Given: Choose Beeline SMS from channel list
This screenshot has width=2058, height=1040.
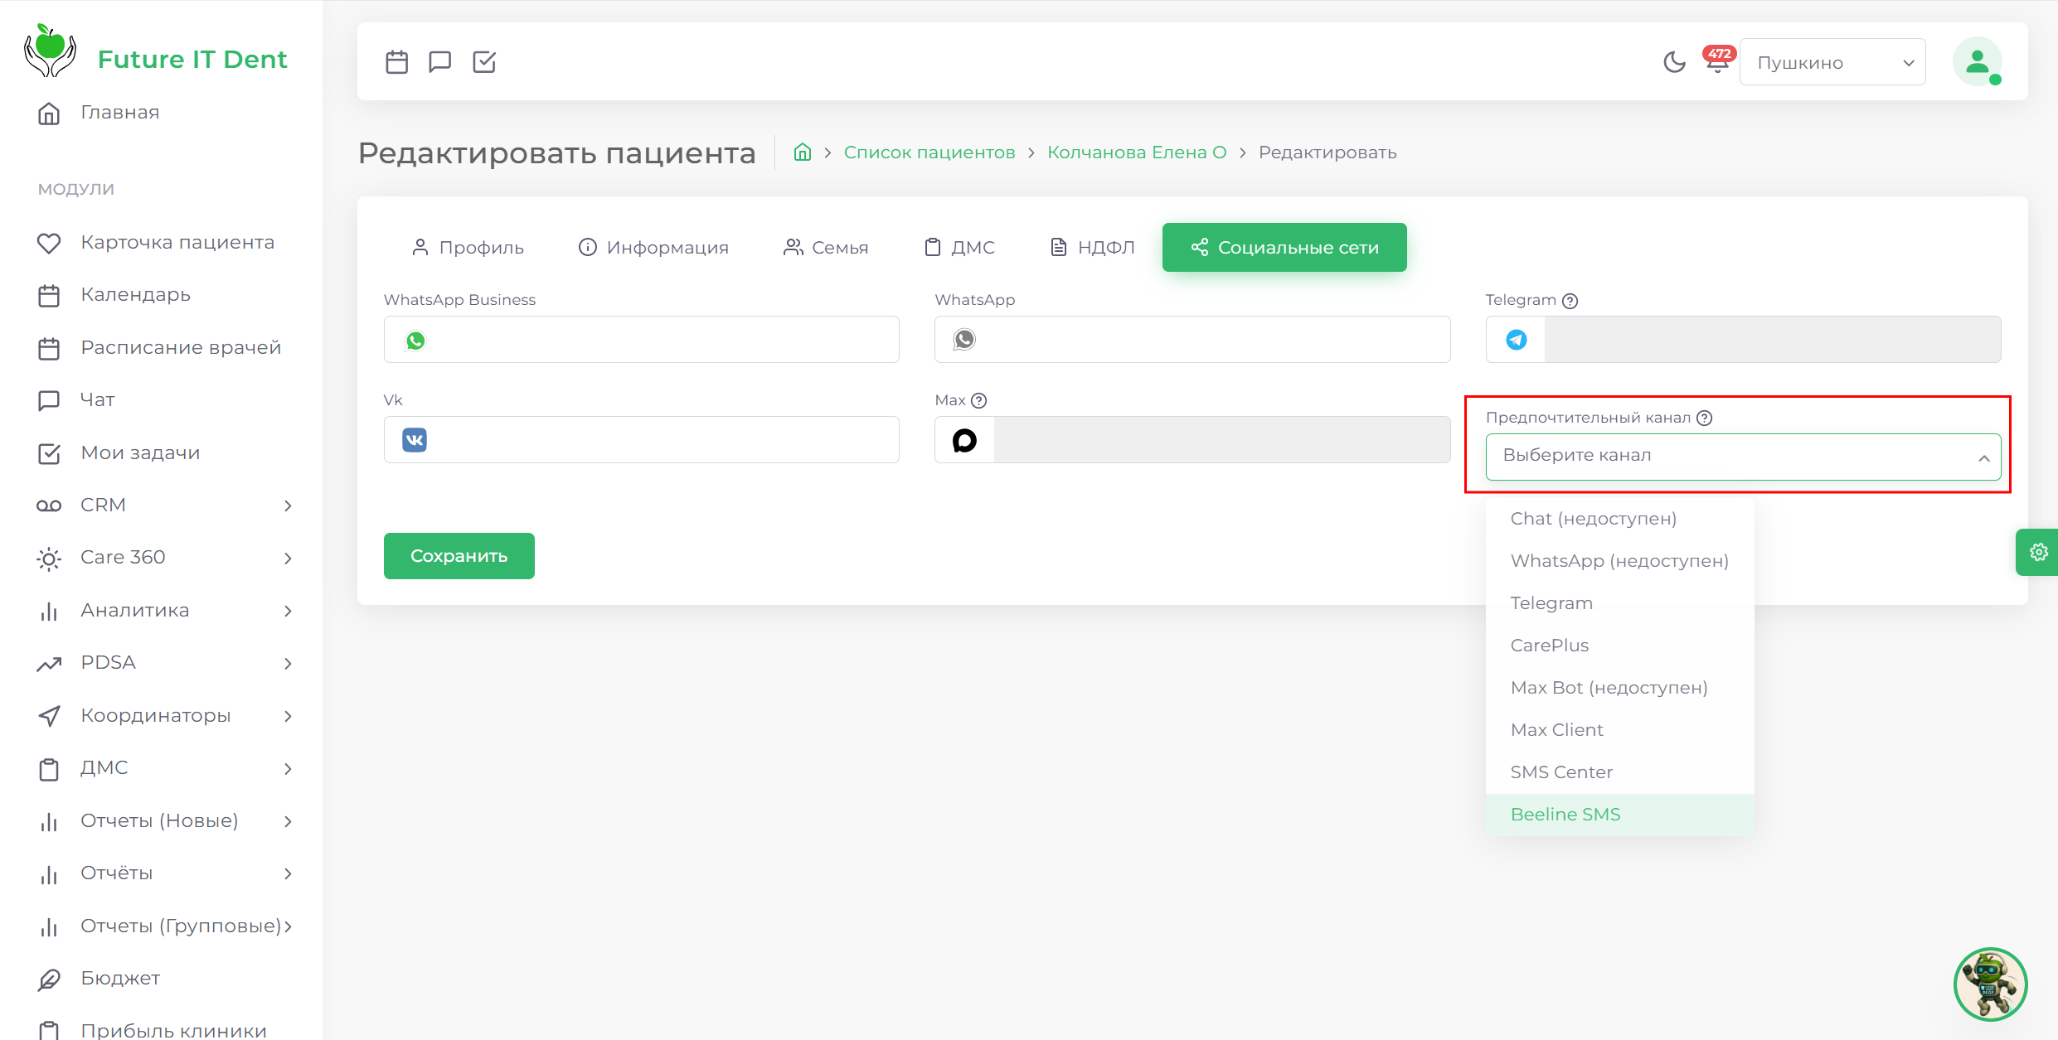Looking at the screenshot, I should point(1619,815).
